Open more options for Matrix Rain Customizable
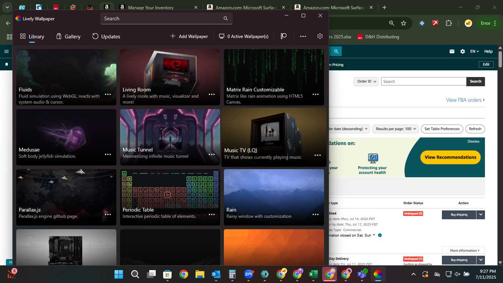The image size is (503, 283). (x=316, y=94)
